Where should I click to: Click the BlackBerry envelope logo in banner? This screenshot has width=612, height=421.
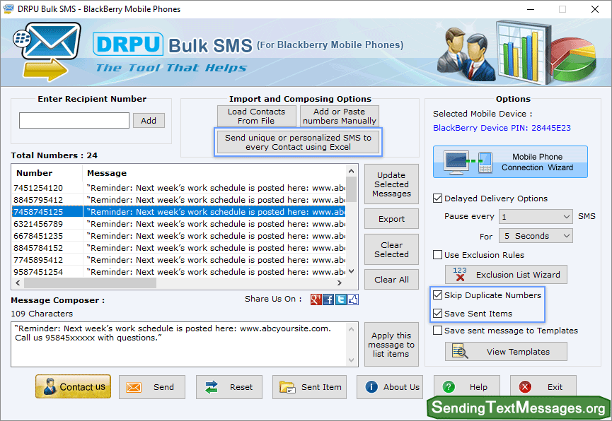point(47,52)
